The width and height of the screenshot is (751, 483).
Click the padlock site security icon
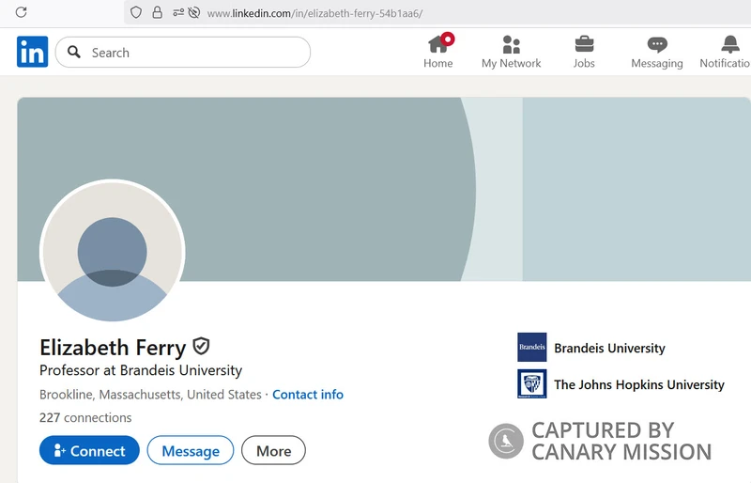point(157,12)
